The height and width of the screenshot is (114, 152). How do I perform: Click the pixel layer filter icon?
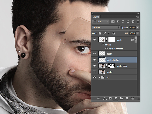click(113, 22)
